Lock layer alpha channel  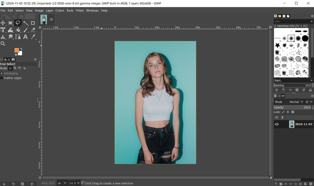(x=293, y=112)
